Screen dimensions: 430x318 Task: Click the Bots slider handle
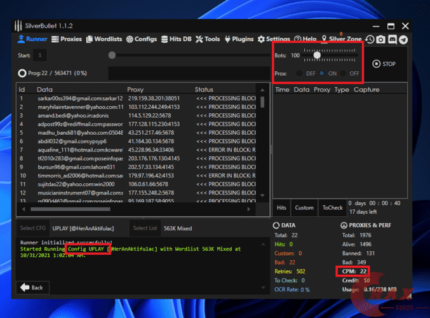pyautogui.click(x=317, y=55)
